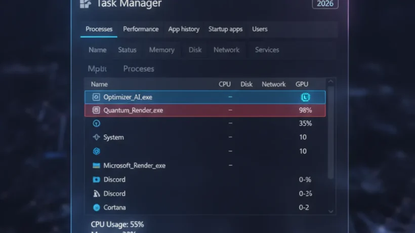
Task: Select the Status sub-tab
Action: [127, 50]
